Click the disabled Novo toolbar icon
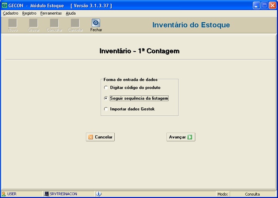Image resolution: width=278 pixels, height=198 pixels. (x=13, y=23)
